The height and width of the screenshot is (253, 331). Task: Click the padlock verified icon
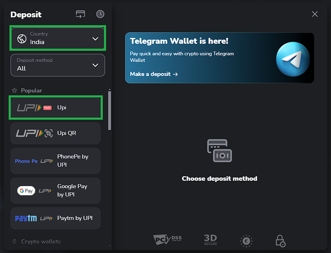pyautogui.click(x=281, y=241)
